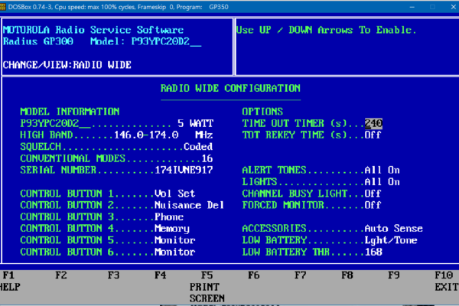The width and height of the screenshot is (459, 306).
Task: Click the F4 function key label
Action: point(161,275)
